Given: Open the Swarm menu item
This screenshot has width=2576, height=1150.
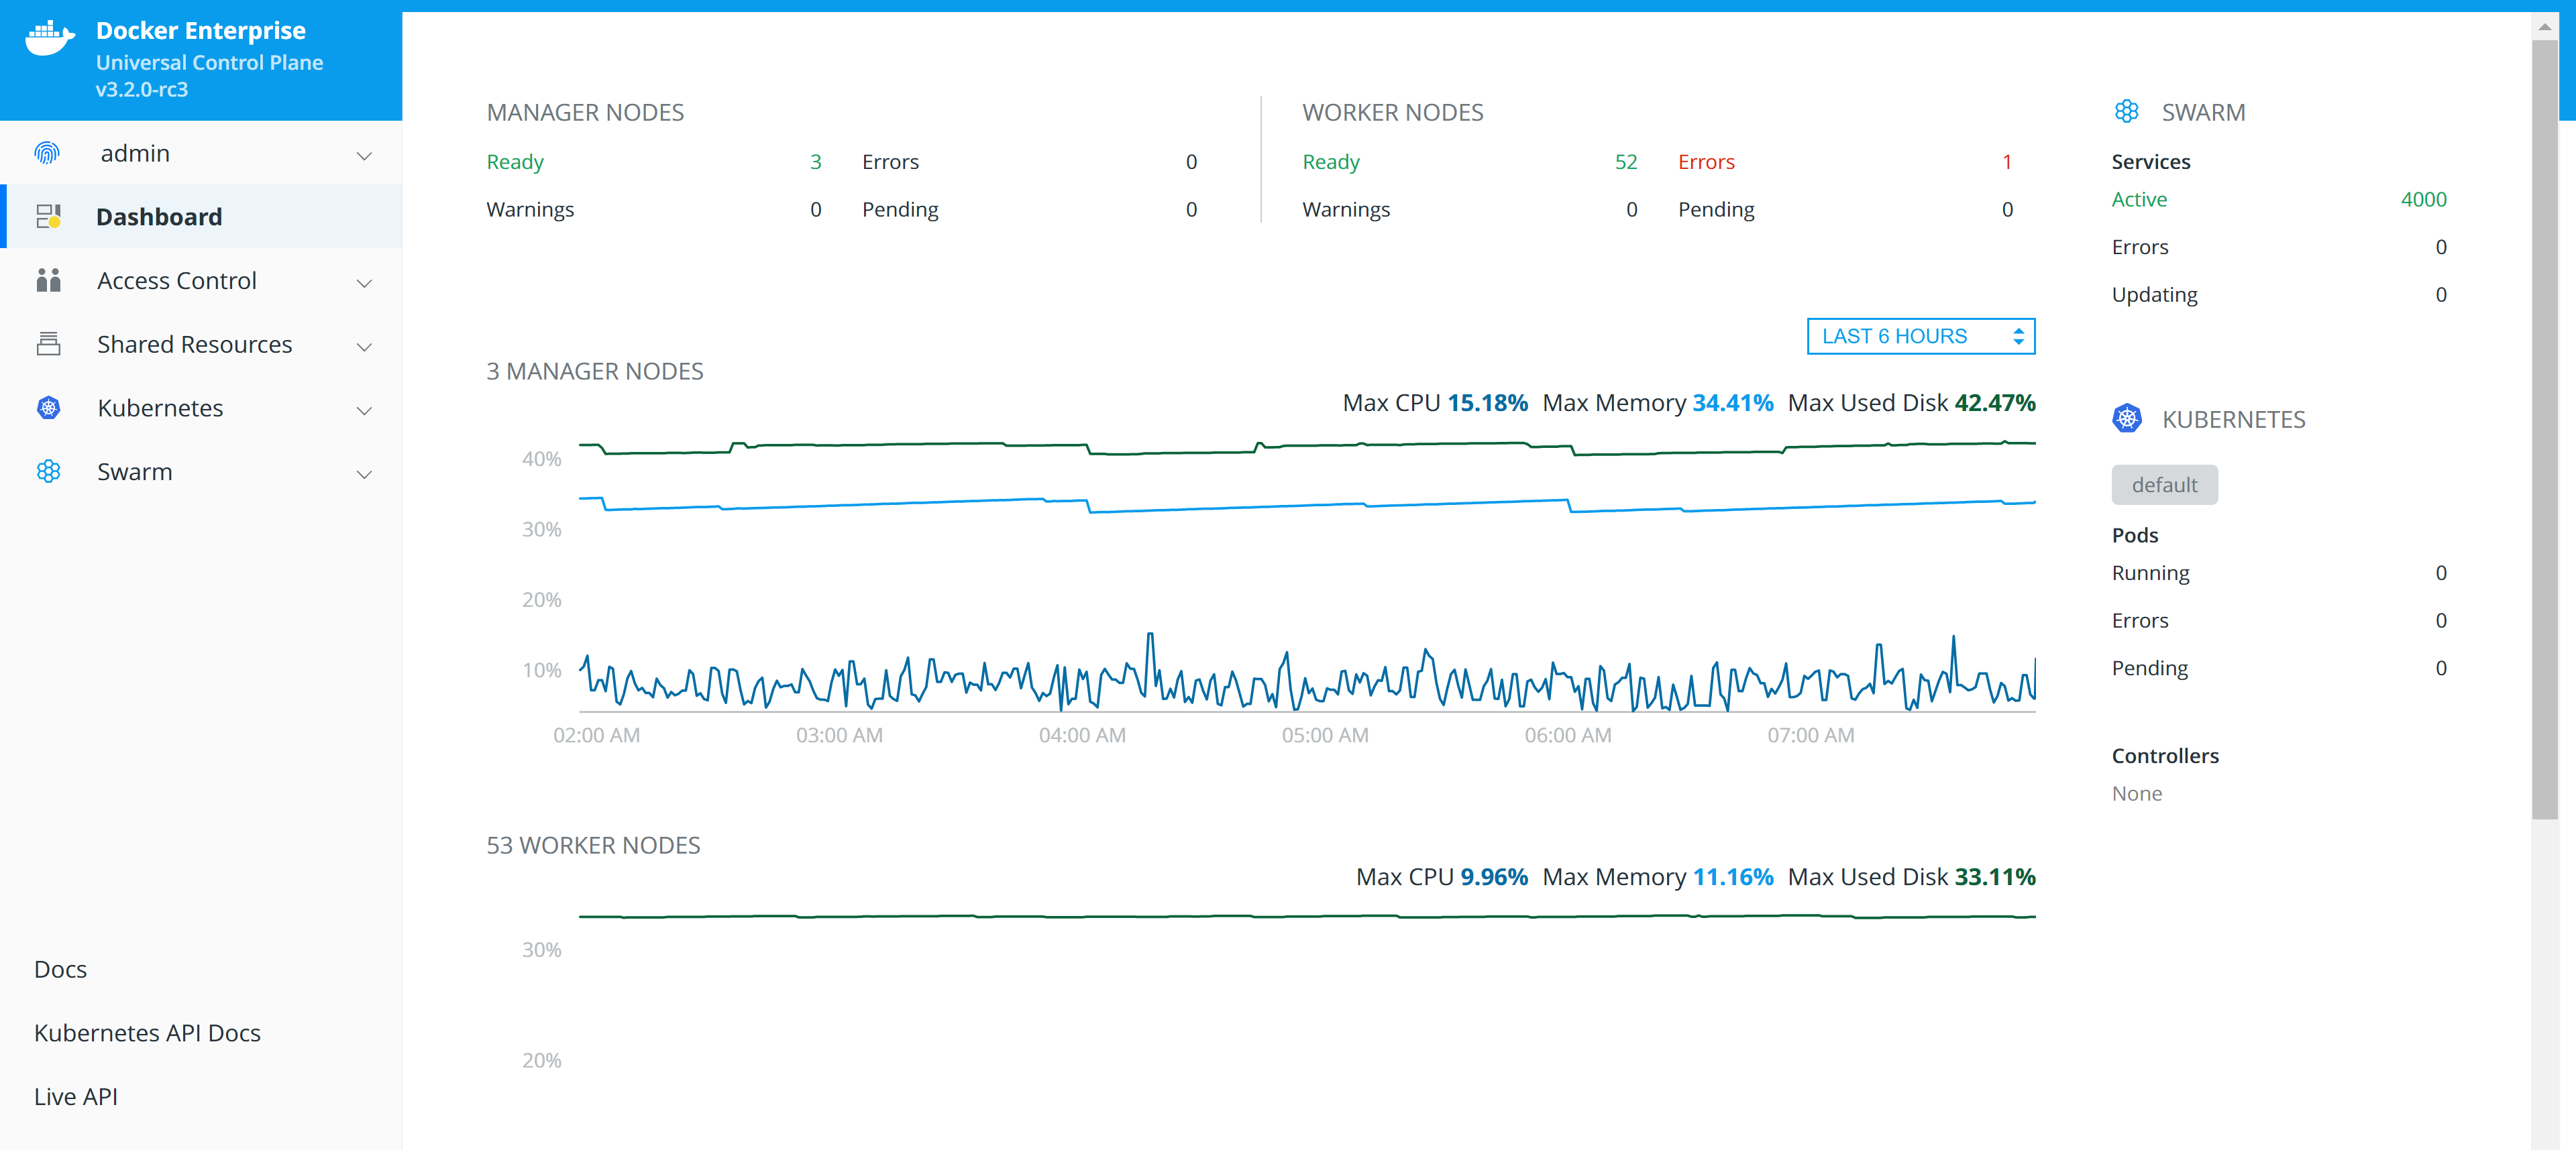Looking at the screenshot, I should point(135,471).
